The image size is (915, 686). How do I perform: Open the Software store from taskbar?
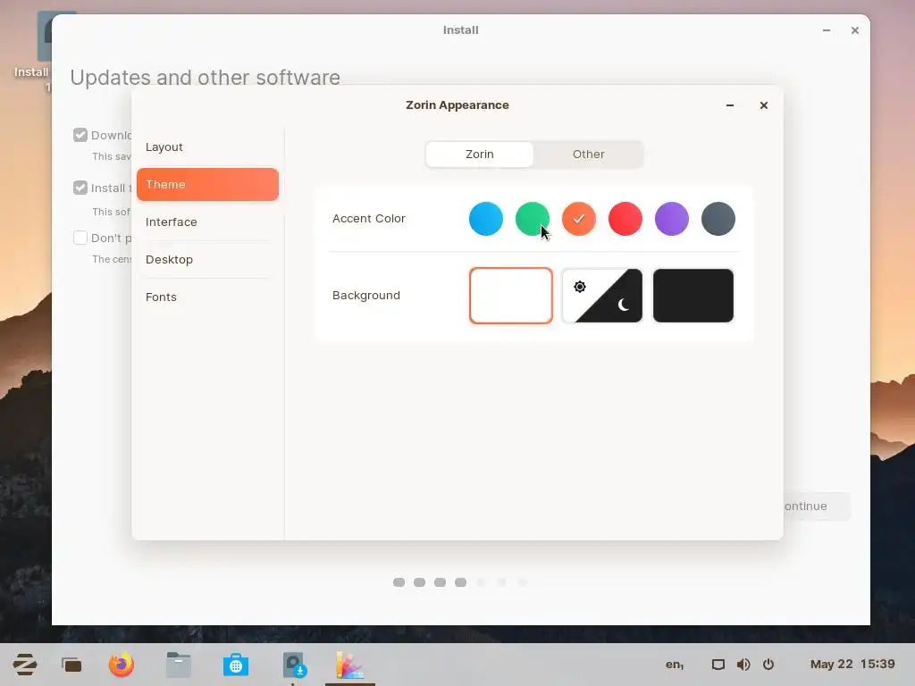(236, 665)
